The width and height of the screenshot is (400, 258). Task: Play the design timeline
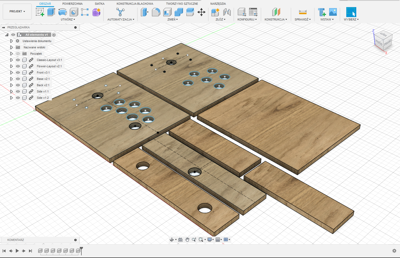click(17, 251)
